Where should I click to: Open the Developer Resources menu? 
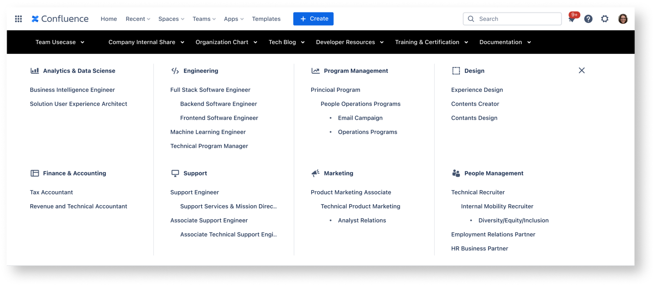coord(350,42)
